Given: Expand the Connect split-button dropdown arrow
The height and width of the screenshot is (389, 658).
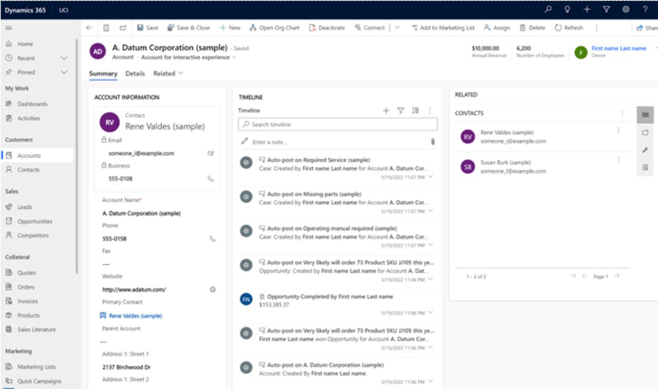Looking at the screenshot, I should [x=397, y=28].
